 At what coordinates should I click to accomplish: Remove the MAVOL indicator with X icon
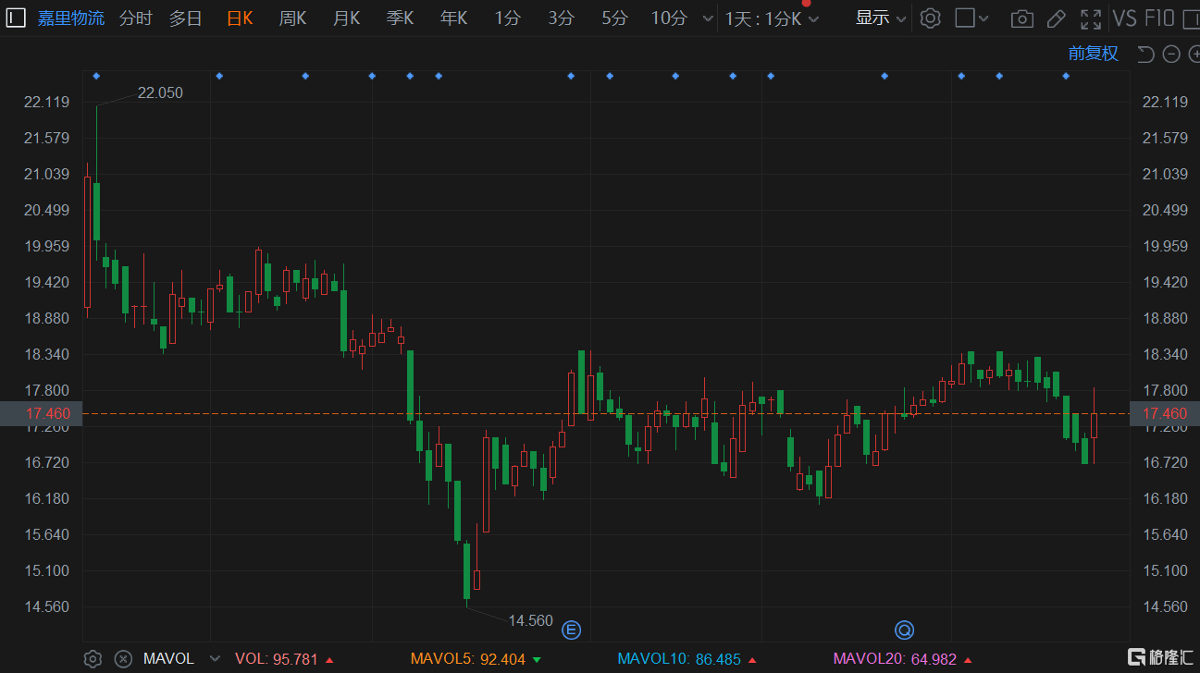pyautogui.click(x=122, y=658)
